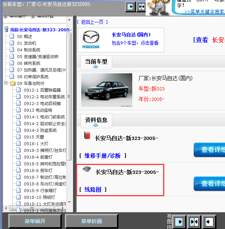The image size is (225, 229).
Task: Select 05 变速器/变速驱动桥 in the tree
Action: tap(38, 57)
